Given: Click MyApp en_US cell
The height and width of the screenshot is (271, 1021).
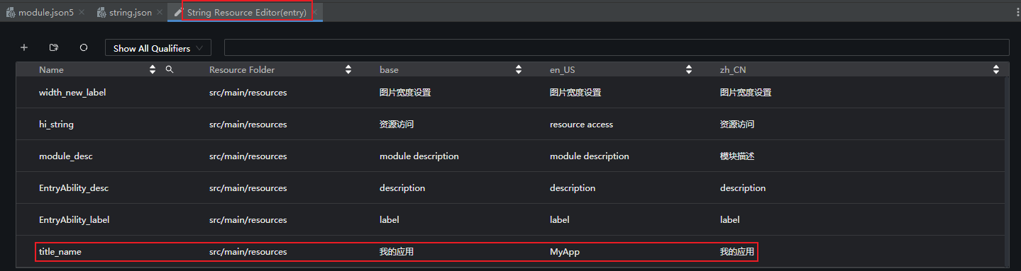Looking at the screenshot, I should tap(565, 251).
